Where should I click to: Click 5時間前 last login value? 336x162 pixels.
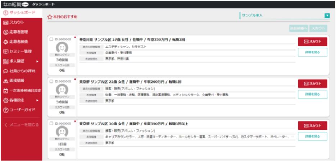(62, 102)
